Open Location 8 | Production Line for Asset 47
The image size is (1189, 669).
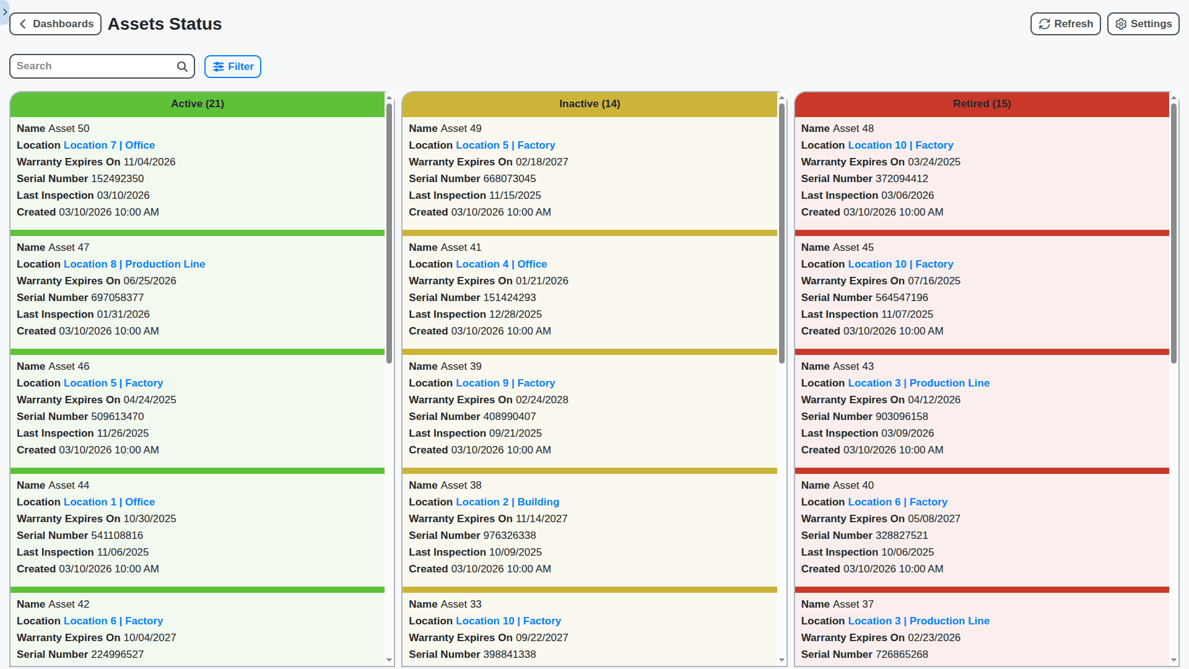(x=134, y=264)
